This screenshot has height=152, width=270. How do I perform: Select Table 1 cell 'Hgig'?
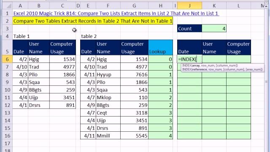coord(39,59)
